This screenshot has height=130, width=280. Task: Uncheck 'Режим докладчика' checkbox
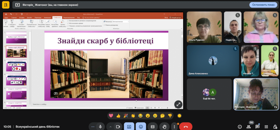point(104,25)
